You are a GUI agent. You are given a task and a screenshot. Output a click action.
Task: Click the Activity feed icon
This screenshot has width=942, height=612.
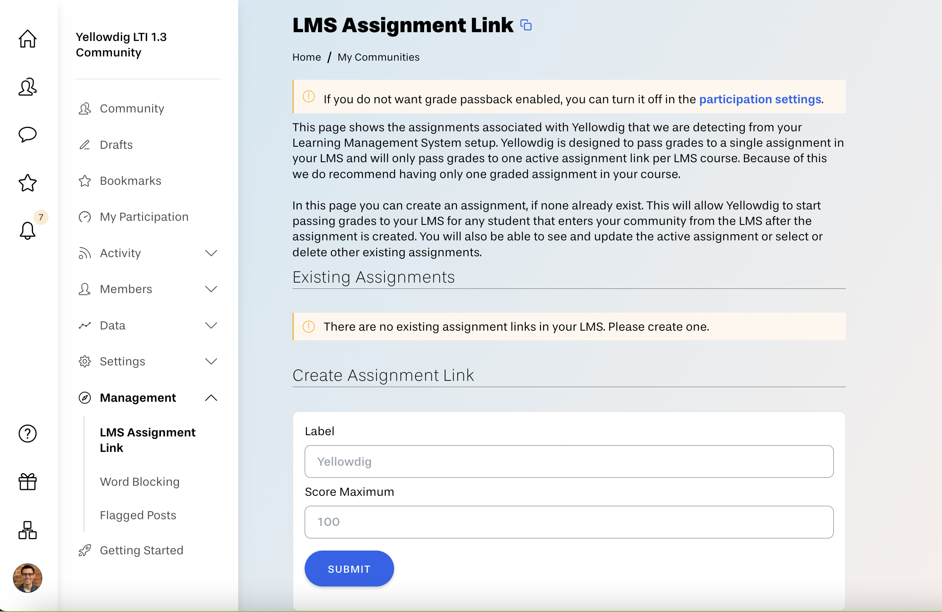pyautogui.click(x=85, y=253)
